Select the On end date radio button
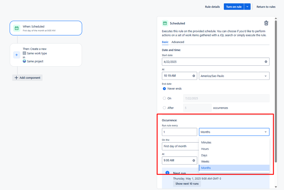Viewport: 284px width, 190px height. click(164, 98)
